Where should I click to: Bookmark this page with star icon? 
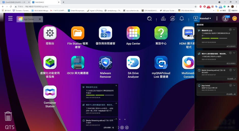click(x=195, y=7)
